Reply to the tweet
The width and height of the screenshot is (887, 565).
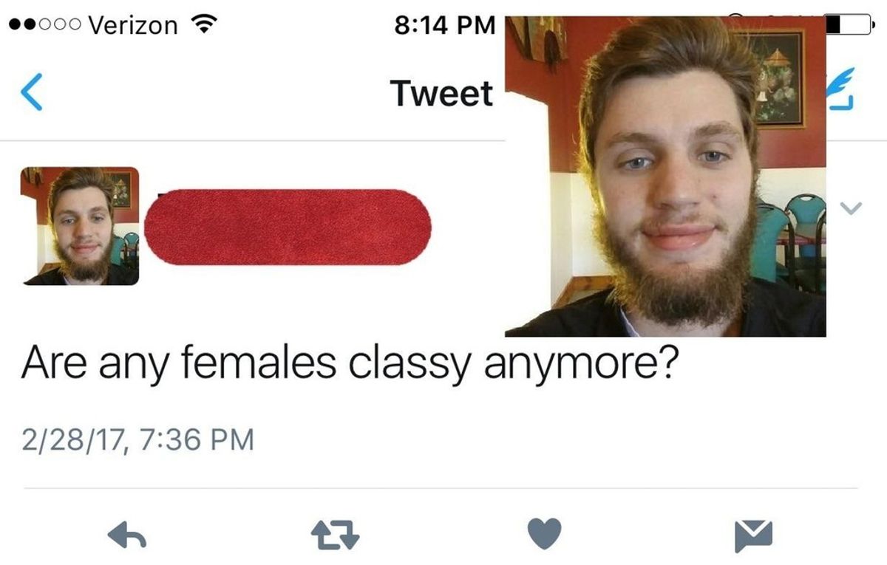pos(127,535)
